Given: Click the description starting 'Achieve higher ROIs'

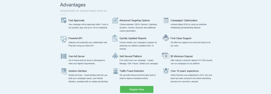Looking at the screenshot, I should click(188, 26).
